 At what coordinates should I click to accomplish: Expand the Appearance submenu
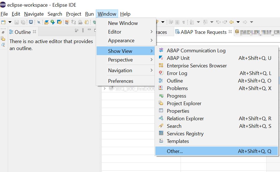point(126,41)
